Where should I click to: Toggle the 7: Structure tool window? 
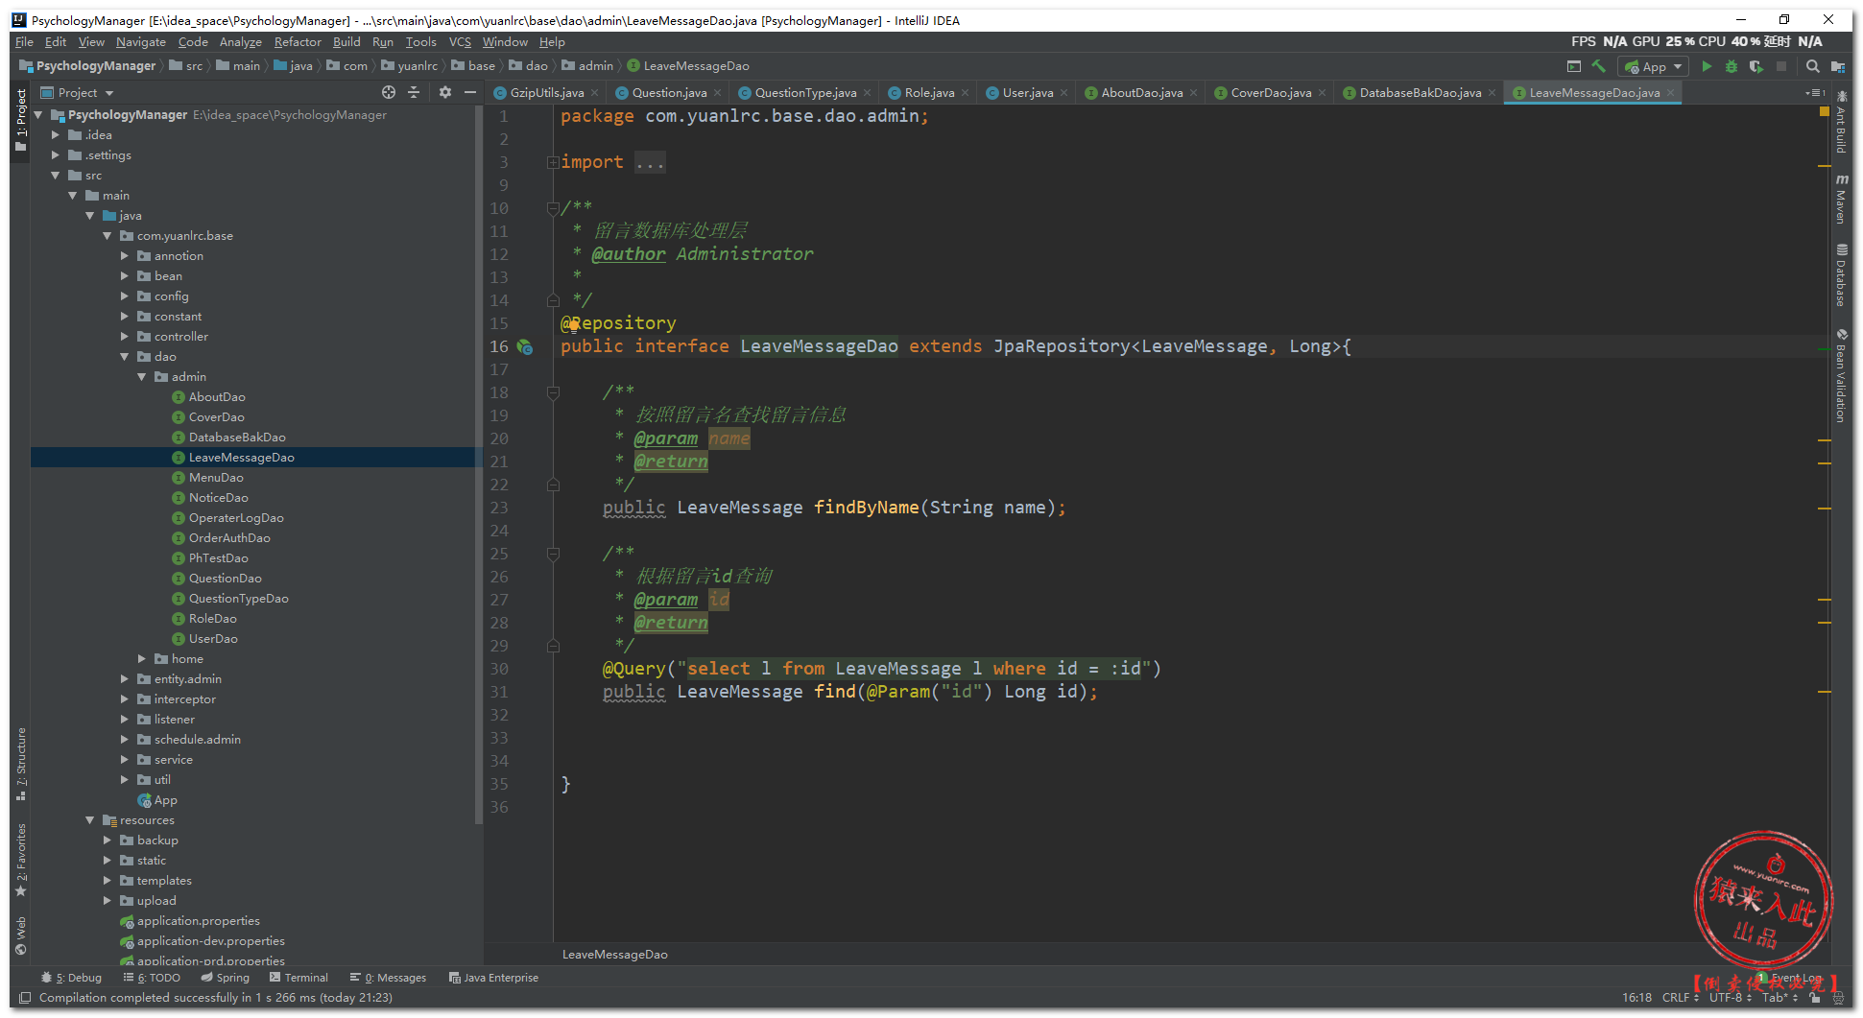pyautogui.click(x=21, y=765)
